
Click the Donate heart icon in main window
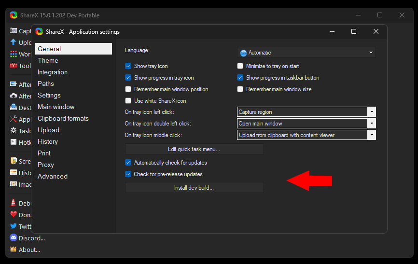(x=14, y=214)
